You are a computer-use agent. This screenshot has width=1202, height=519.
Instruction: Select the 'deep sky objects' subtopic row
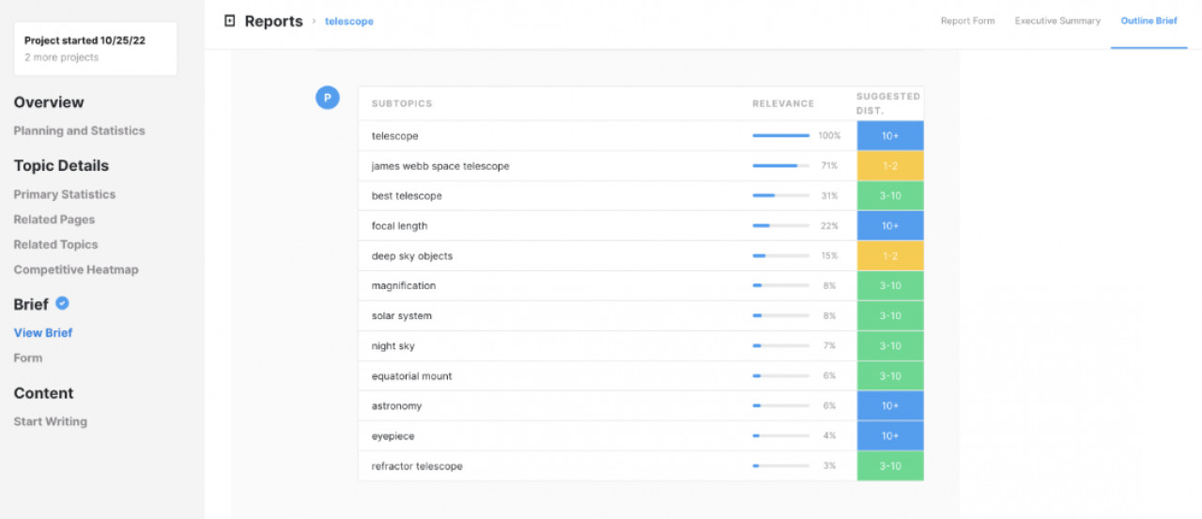(410, 256)
